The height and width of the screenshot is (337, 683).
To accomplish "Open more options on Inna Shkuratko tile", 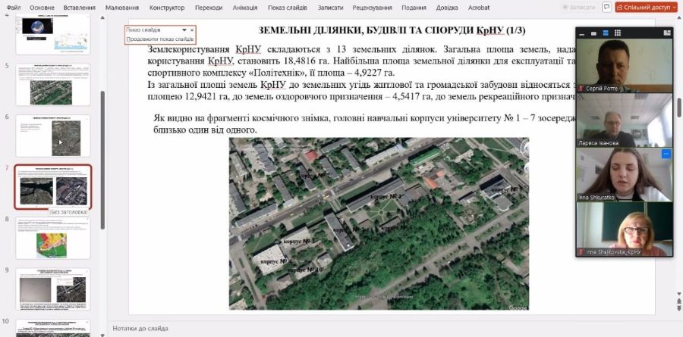I will 666,154.
